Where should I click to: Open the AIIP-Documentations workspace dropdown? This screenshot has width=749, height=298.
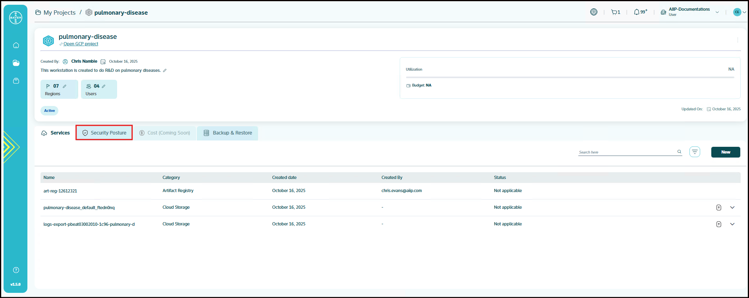pos(717,12)
